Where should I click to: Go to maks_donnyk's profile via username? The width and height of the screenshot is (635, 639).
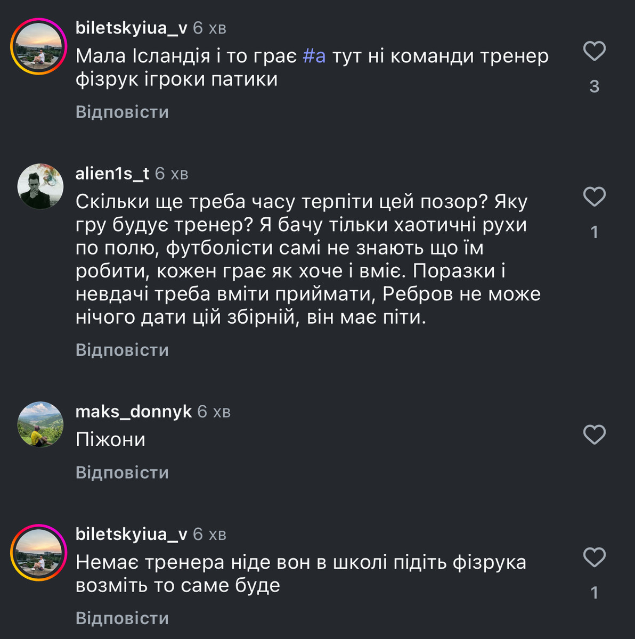(x=133, y=411)
